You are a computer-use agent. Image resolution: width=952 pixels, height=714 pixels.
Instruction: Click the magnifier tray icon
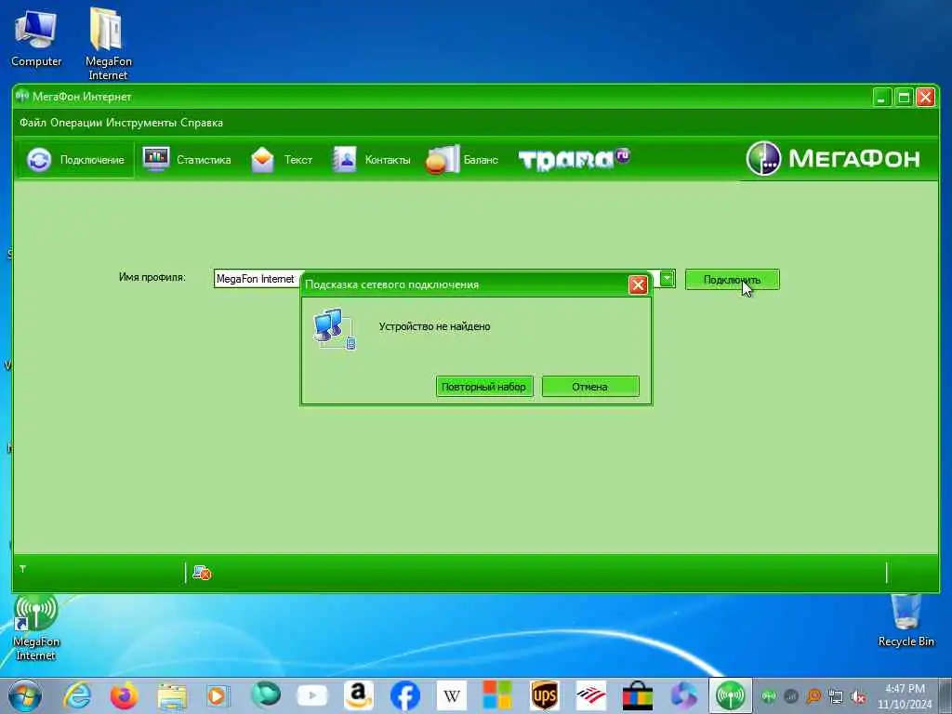coord(813,697)
